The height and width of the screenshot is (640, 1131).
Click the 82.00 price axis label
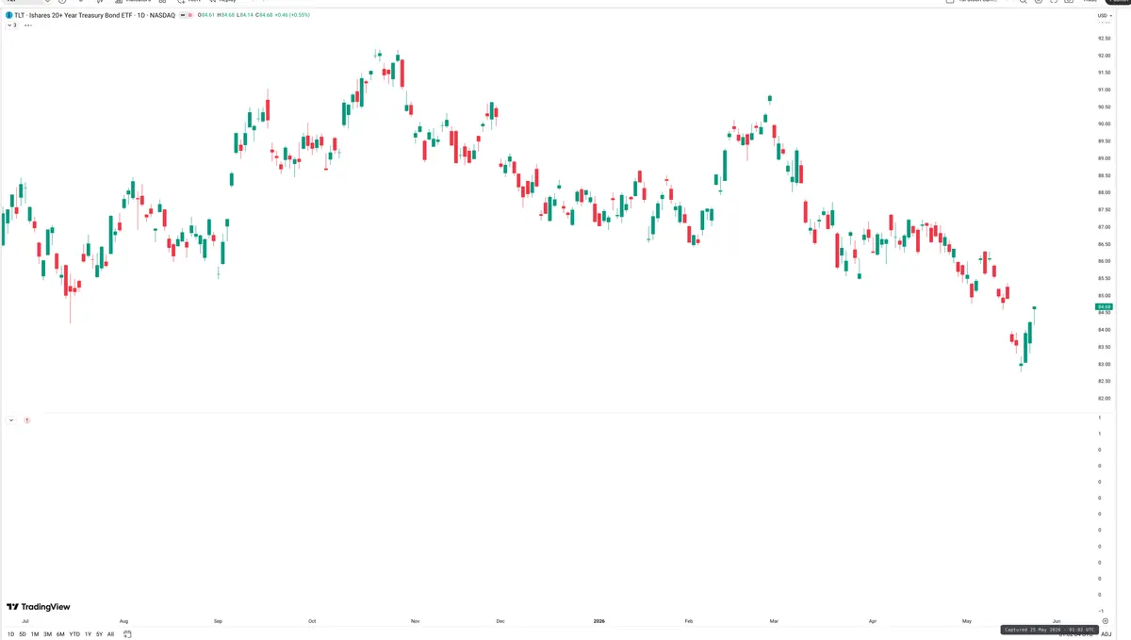1104,398
